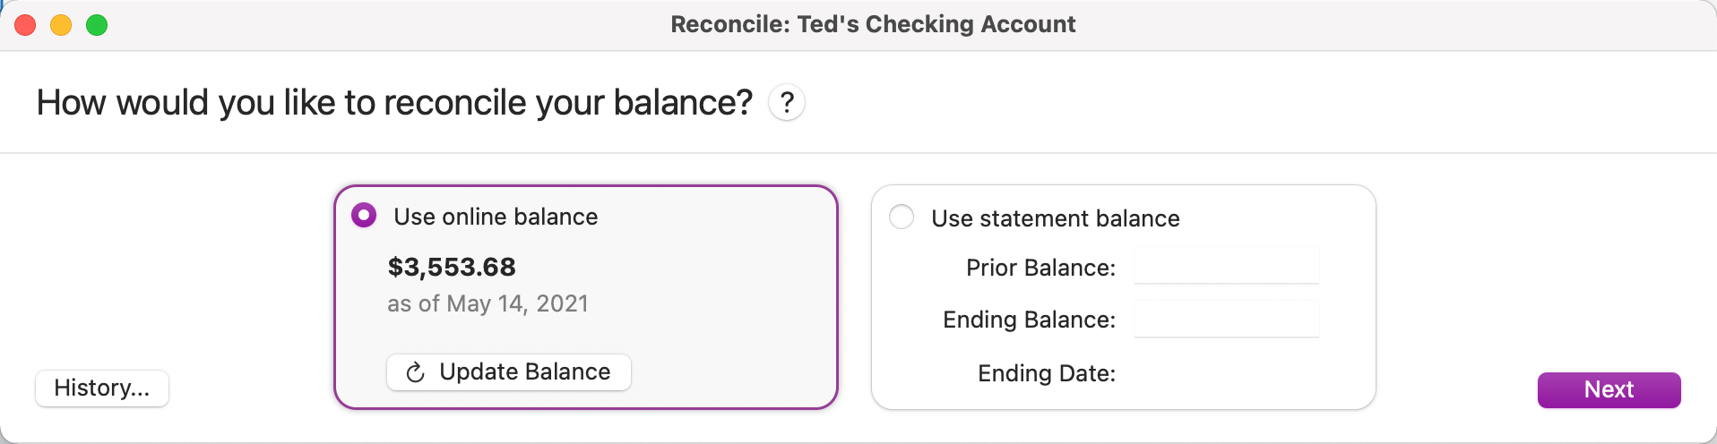Viewport: 1717px width, 444px height.
Task: Proceed with the Next button
Action: pos(1609,389)
